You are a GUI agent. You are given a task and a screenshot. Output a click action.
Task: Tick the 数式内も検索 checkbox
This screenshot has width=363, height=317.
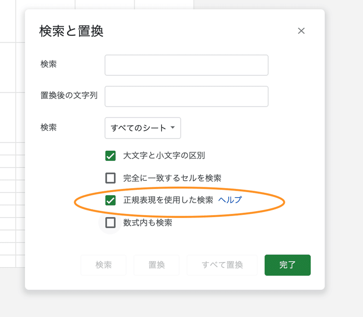pyautogui.click(x=110, y=223)
